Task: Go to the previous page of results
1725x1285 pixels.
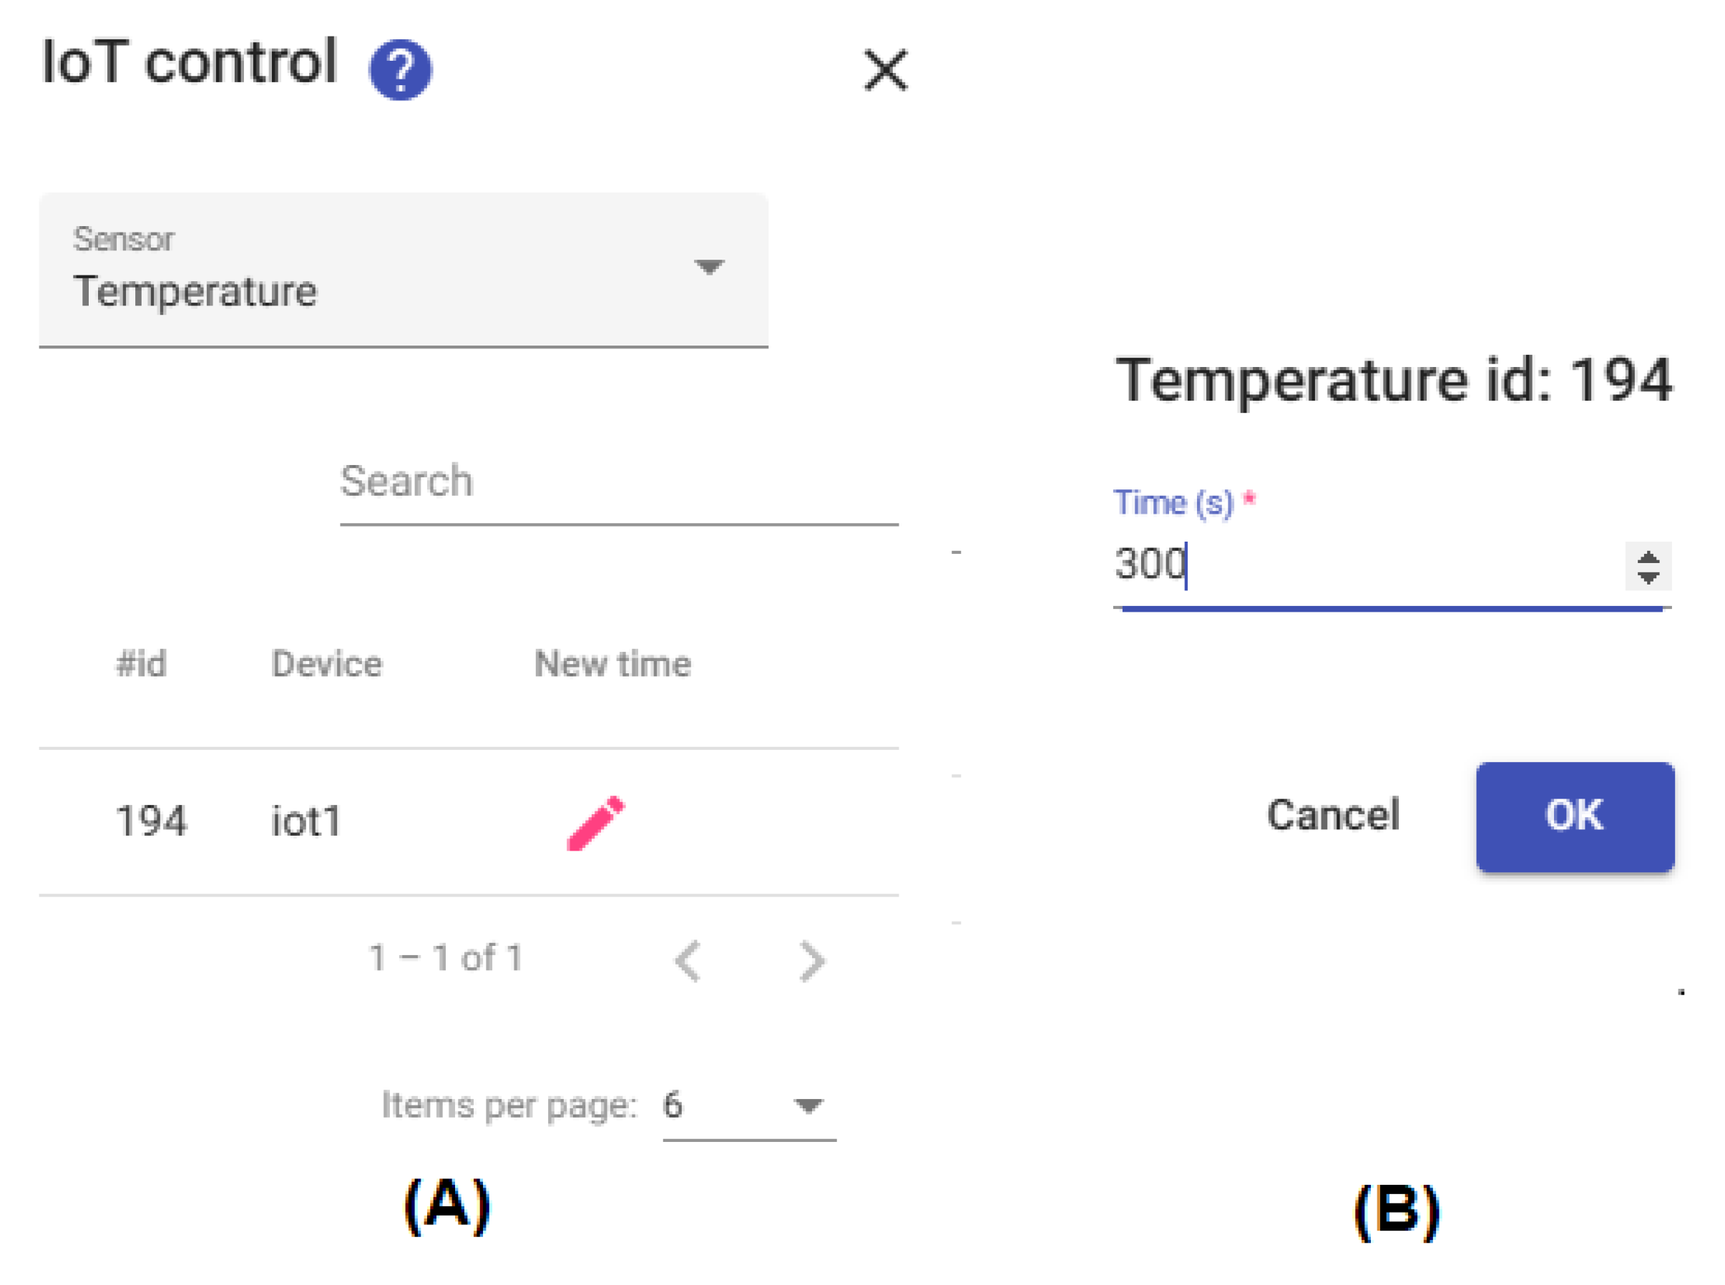Action: tap(689, 961)
